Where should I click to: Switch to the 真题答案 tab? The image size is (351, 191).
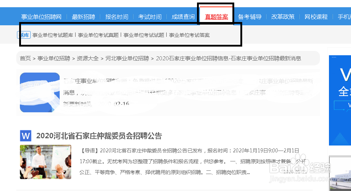[x=217, y=17]
